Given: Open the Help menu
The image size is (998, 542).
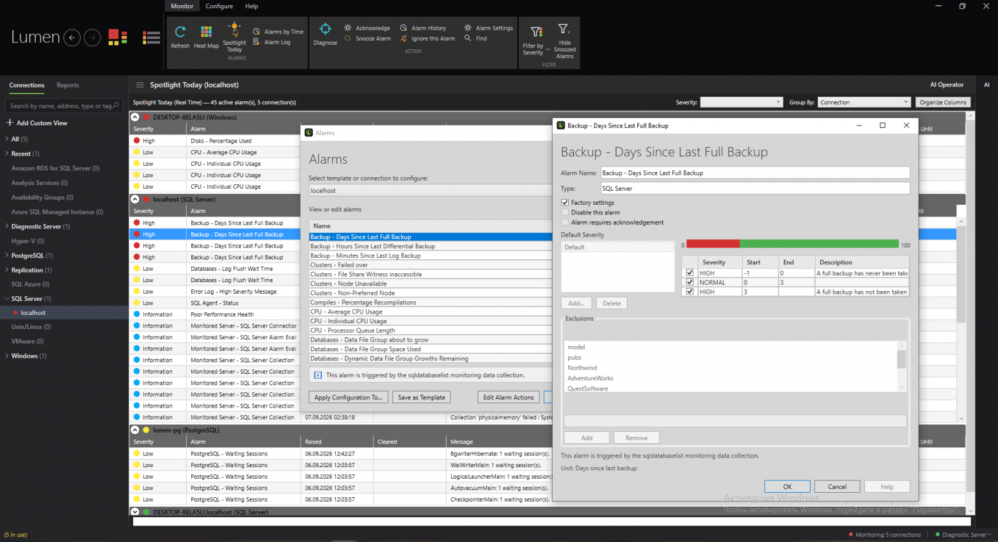Looking at the screenshot, I should point(252,6).
